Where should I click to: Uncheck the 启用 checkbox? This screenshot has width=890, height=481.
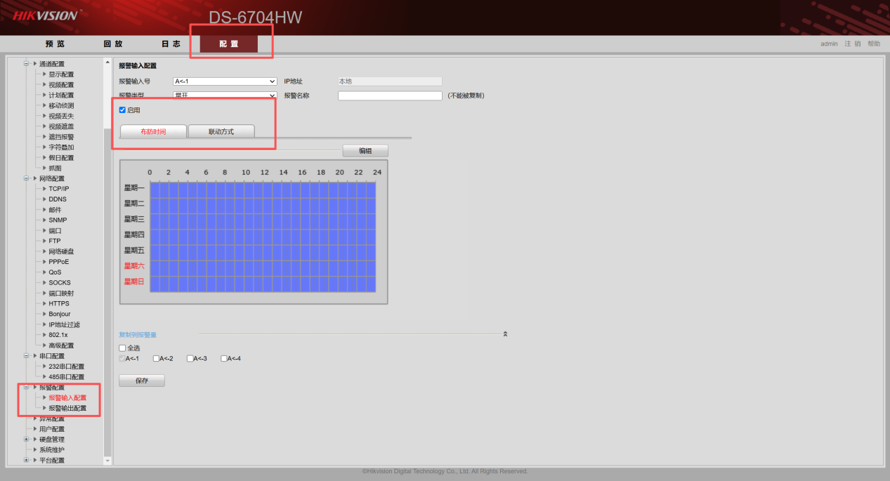point(123,110)
